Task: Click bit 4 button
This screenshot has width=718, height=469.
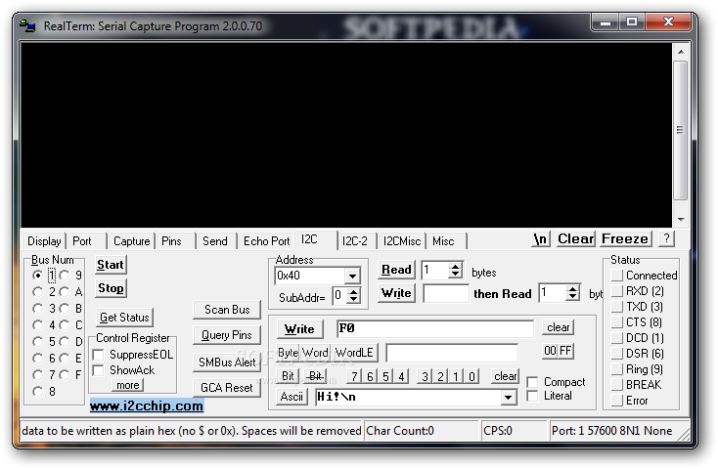Action: pyautogui.click(x=401, y=376)
